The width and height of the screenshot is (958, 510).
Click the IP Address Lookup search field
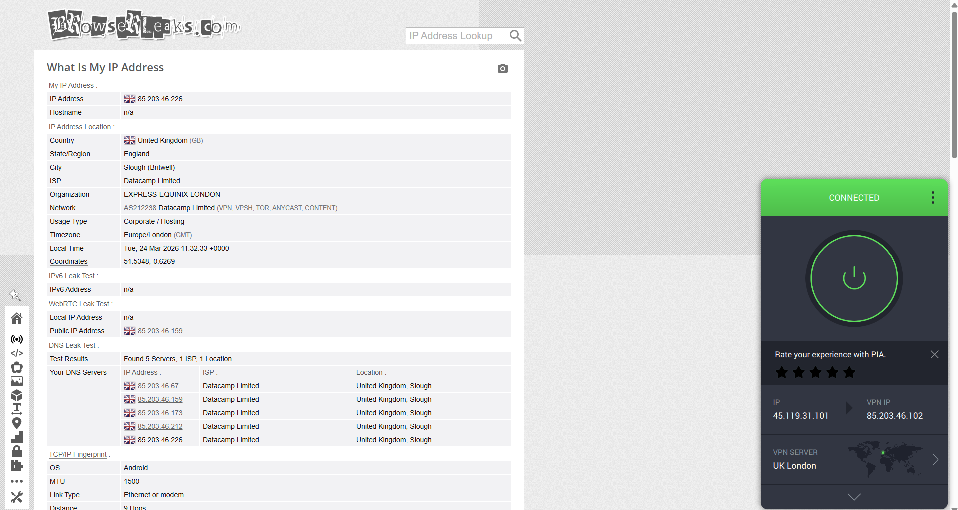(x=457, y=35)
